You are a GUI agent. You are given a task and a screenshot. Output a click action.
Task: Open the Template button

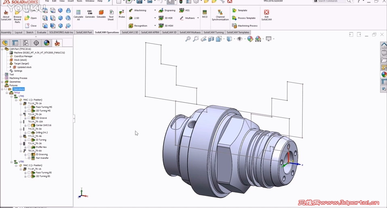pos(240,10)
